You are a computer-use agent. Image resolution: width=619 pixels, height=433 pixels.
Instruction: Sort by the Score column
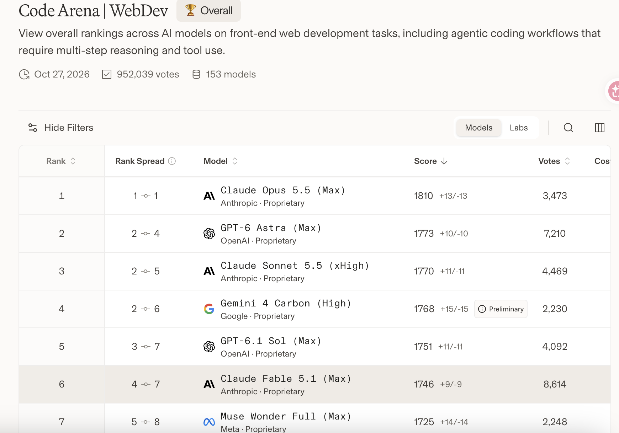[x=430, y=161]
